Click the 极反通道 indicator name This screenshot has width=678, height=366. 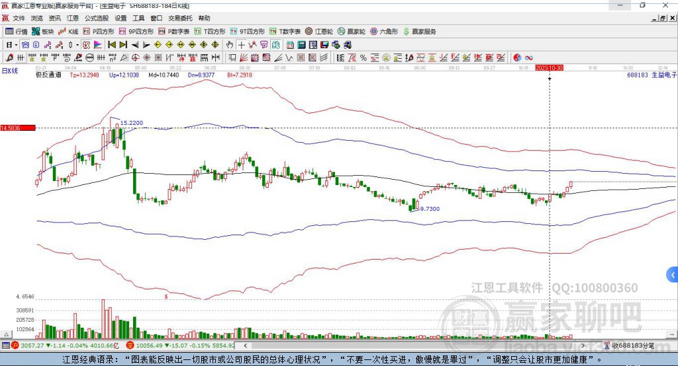click(x=48, y=75)
